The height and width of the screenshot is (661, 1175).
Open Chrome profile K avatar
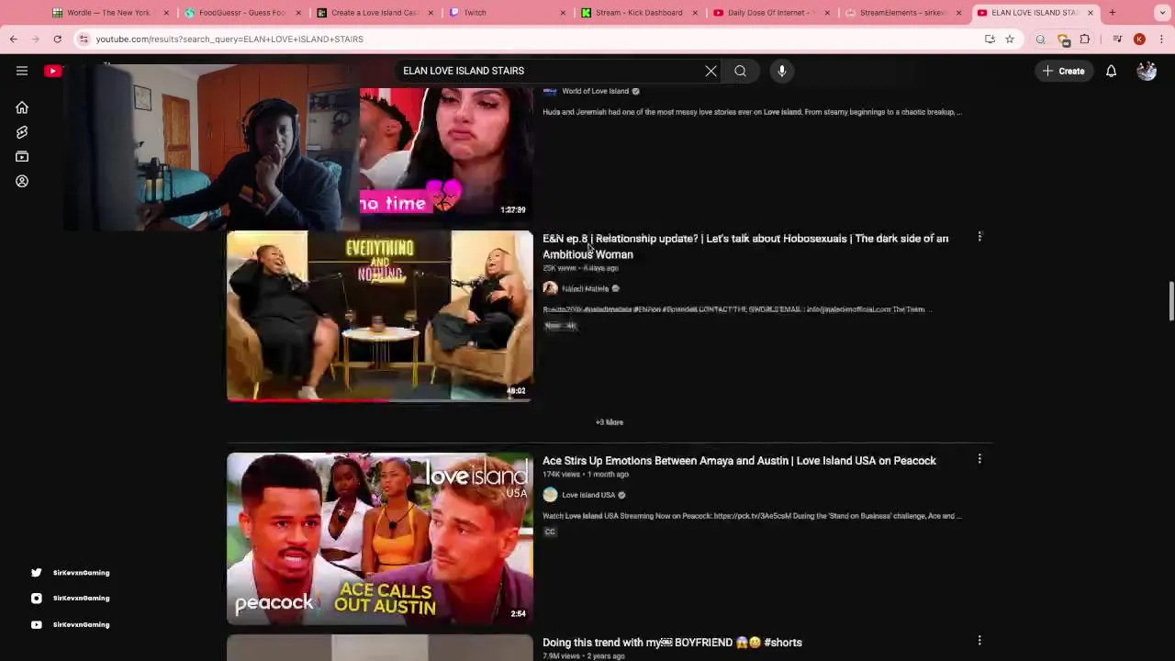1139,39
